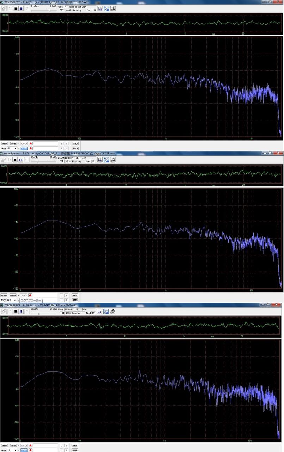Pause playback in bottom 2019_07_13 window
The height and width of the screenshot is (452, 284).
pyautogui.click(x=21, y=311)
